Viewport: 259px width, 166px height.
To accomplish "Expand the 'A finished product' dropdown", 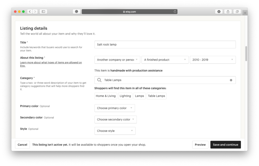I will click(165, 60).
